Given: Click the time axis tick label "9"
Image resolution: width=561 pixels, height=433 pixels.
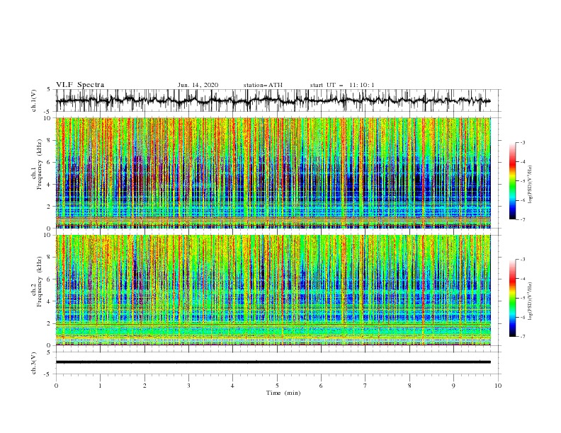Looking at the screenshot, I should (x=453, y=386).
